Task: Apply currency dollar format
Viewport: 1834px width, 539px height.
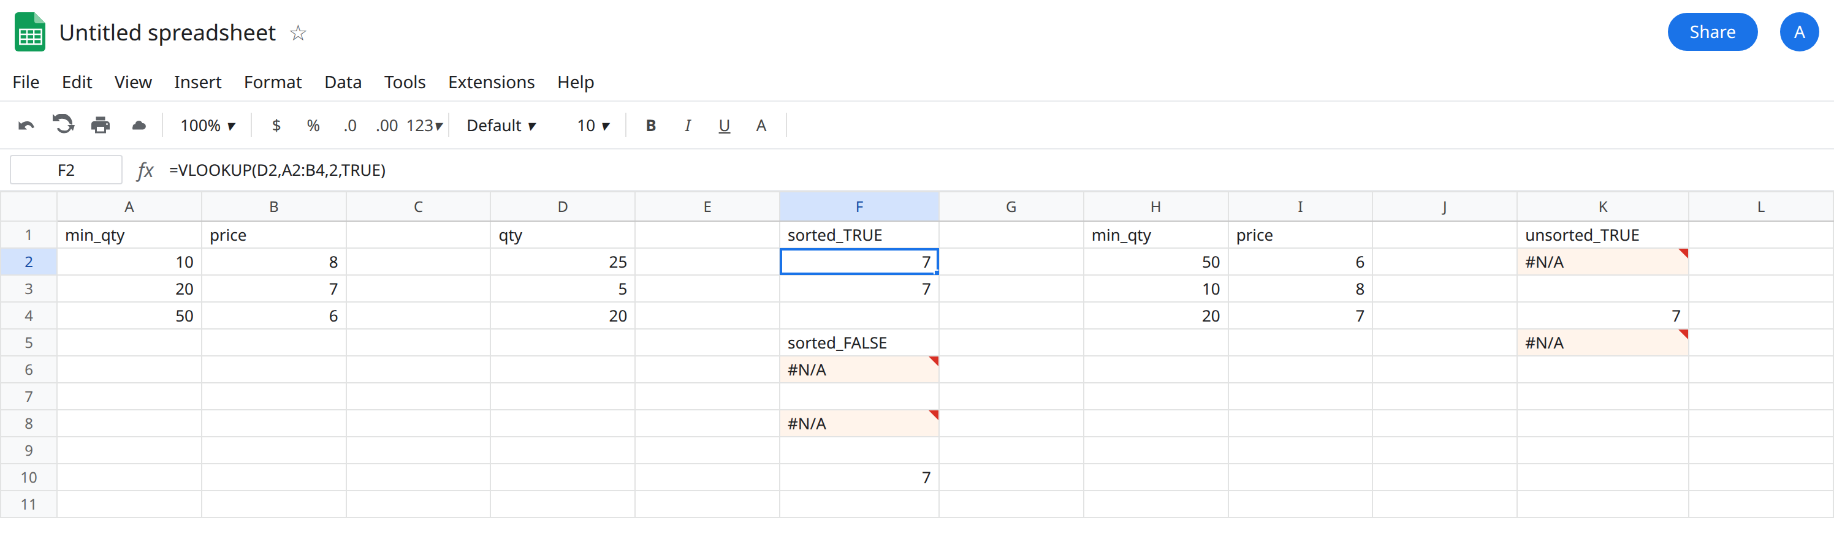Action: click(276, 126)
